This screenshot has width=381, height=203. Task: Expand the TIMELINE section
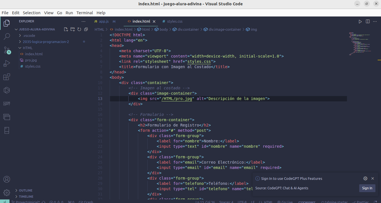(x=26, y=197)
